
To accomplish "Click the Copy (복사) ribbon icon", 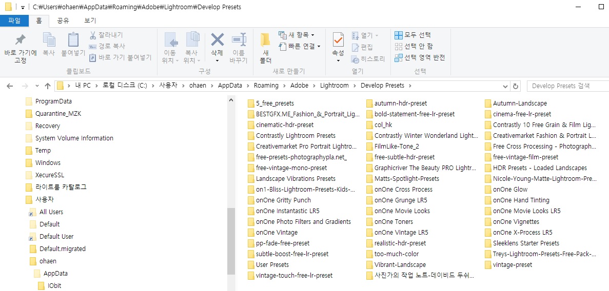I will [49, 39].
